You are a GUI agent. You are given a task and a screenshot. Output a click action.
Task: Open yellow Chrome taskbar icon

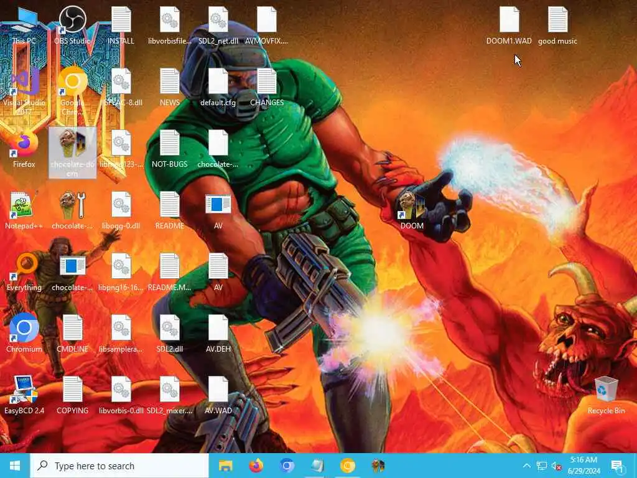click(348, 466)
